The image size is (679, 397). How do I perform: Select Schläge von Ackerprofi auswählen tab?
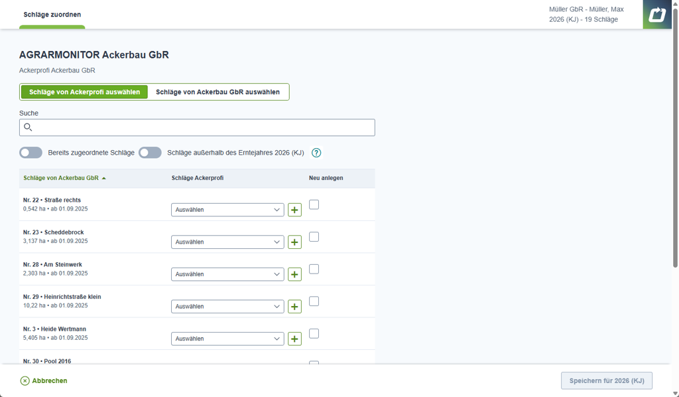coord(84,92)
